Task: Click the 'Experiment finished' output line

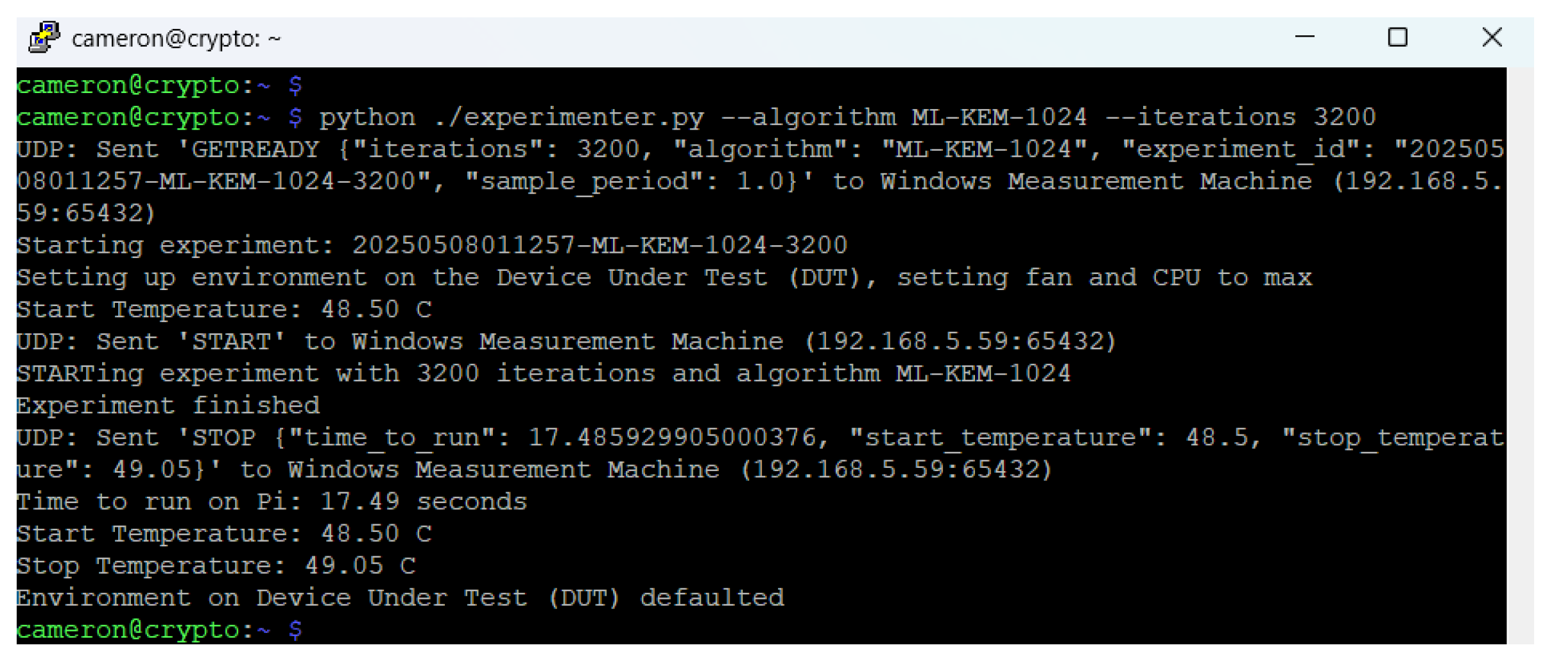Action: (x=168, y=406)
